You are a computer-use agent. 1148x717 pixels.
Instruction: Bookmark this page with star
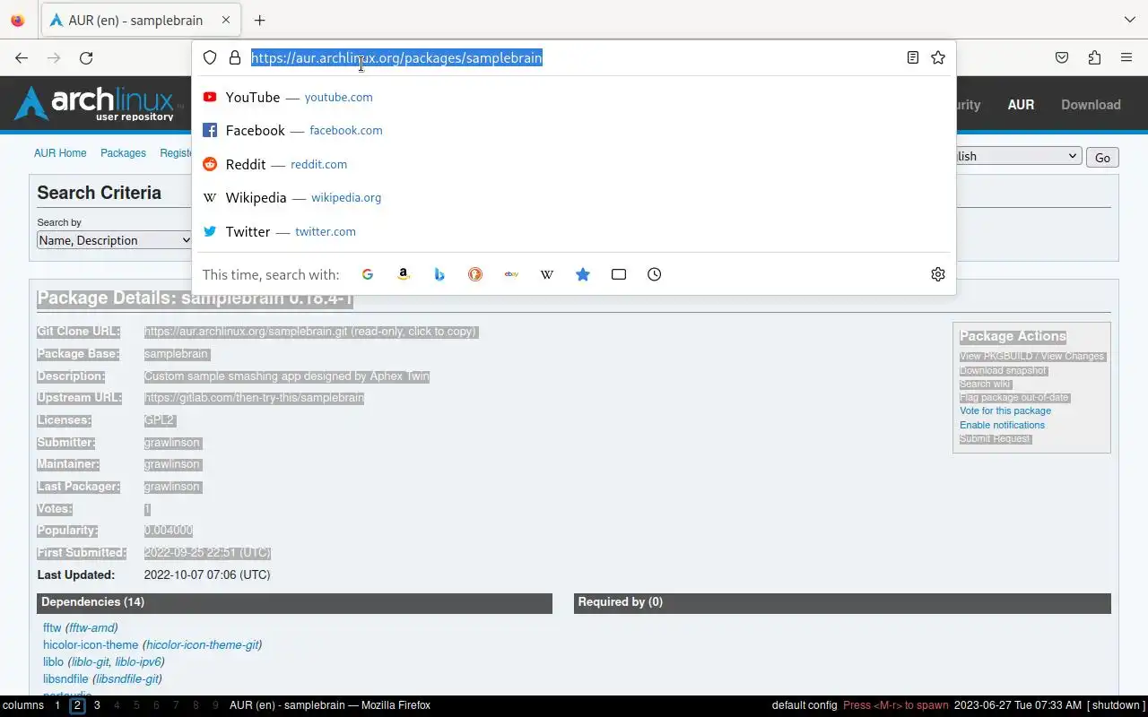938,57
